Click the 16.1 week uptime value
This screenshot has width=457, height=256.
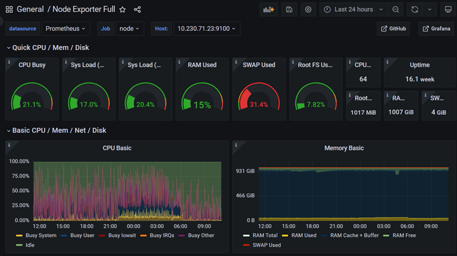tap(419, 79)
